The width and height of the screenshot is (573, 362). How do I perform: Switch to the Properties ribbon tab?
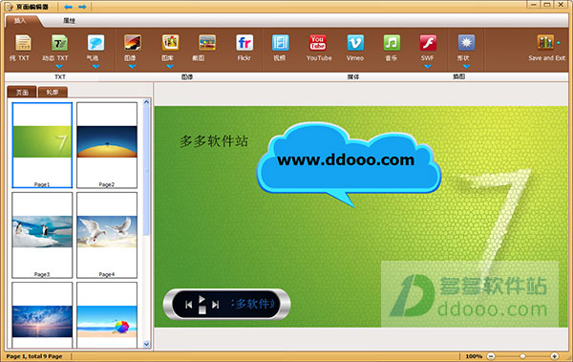pyautogui.click(x=69, y=20)
